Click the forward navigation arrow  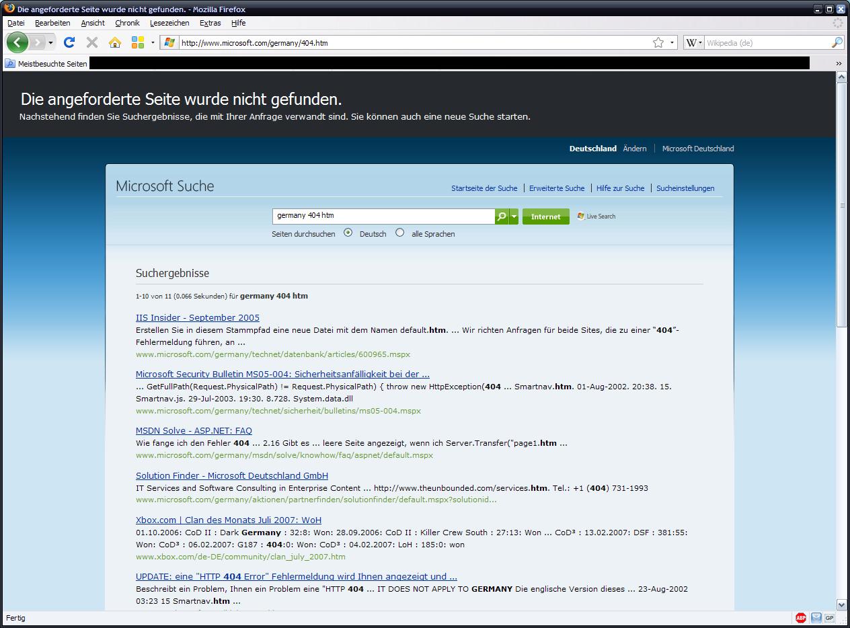(x=37, y=42)
